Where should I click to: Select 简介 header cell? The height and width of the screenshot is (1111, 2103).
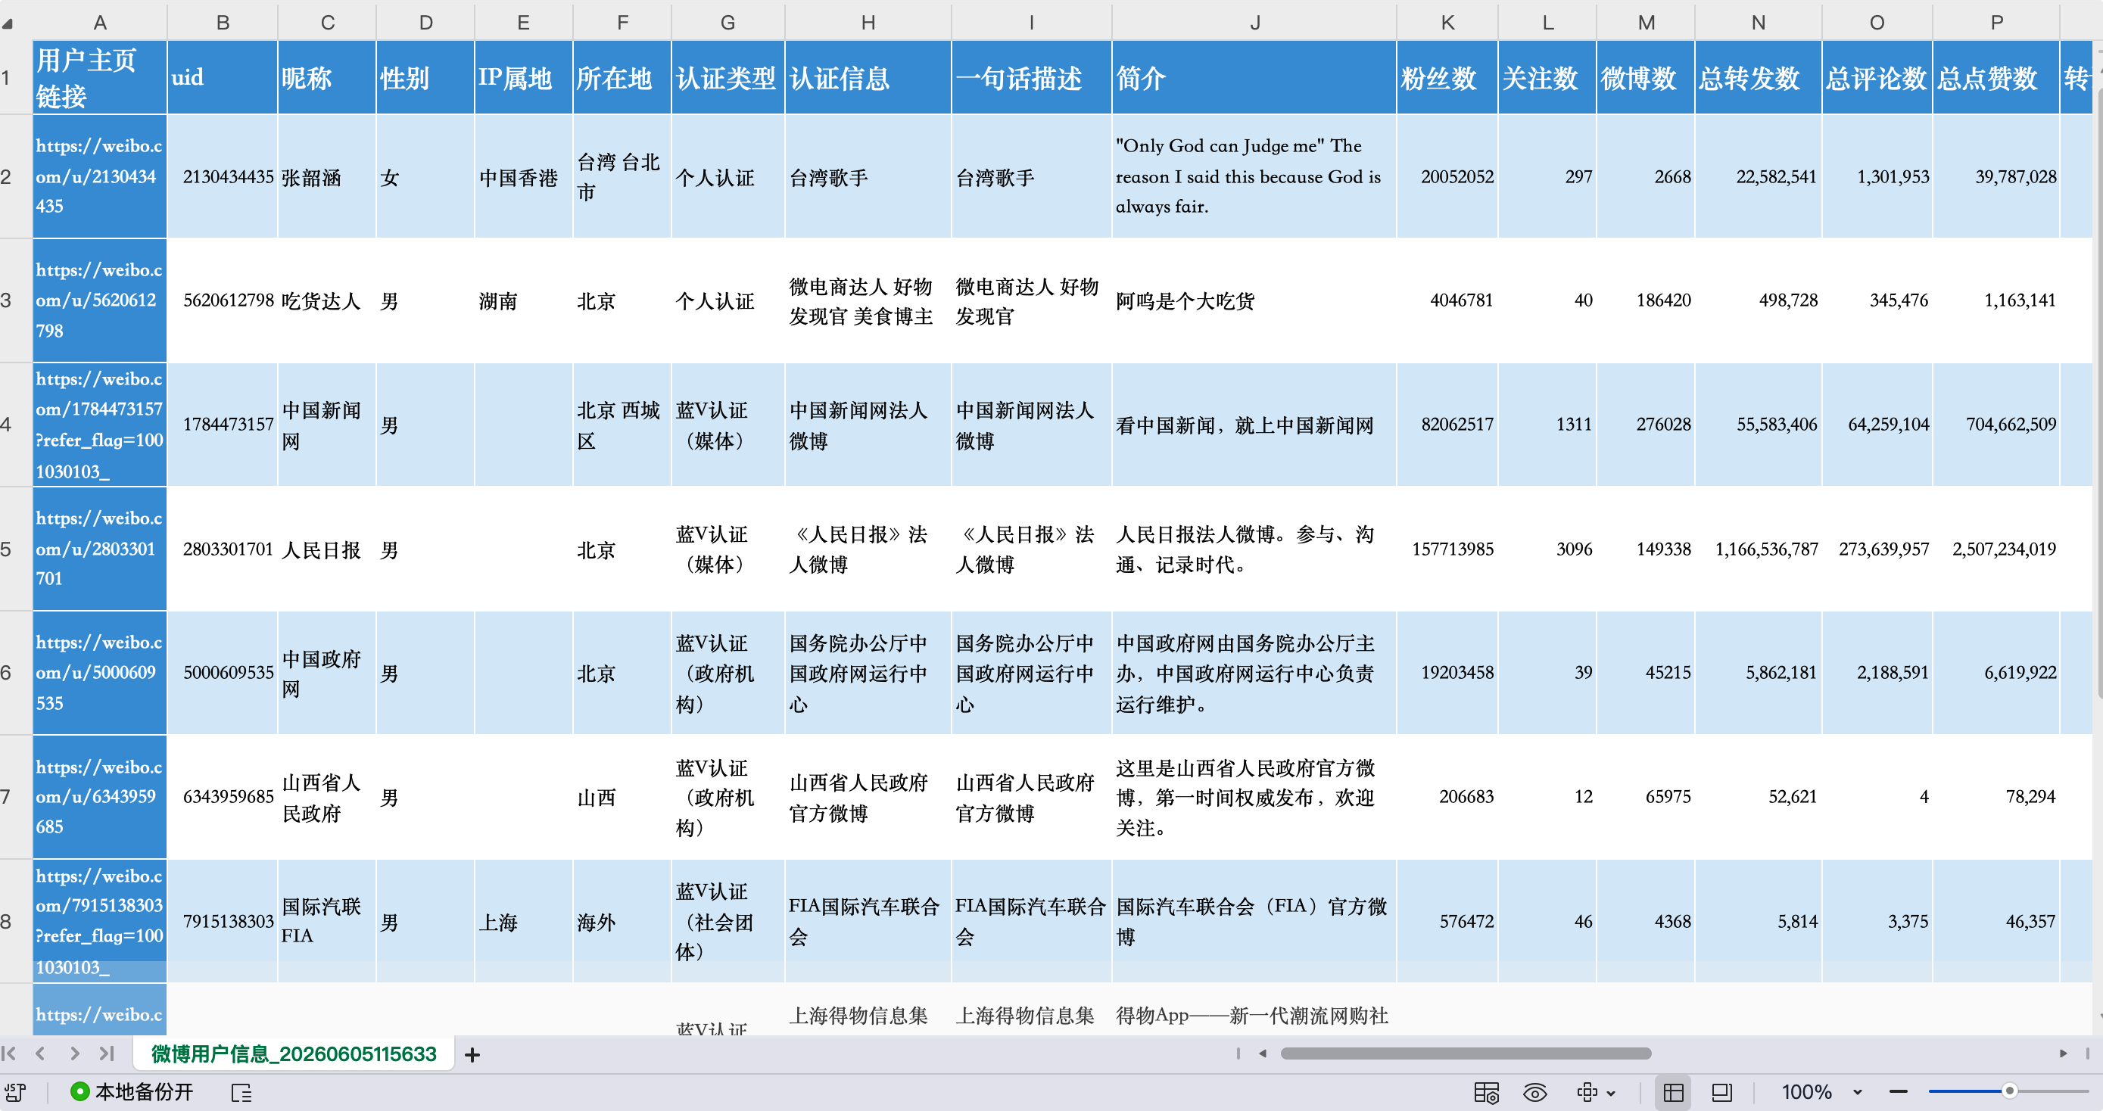coord(1254,77)
